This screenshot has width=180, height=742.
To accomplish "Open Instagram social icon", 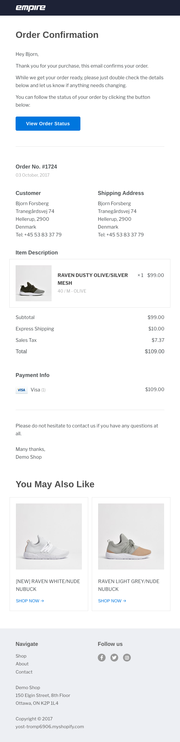I will point(127,658).
